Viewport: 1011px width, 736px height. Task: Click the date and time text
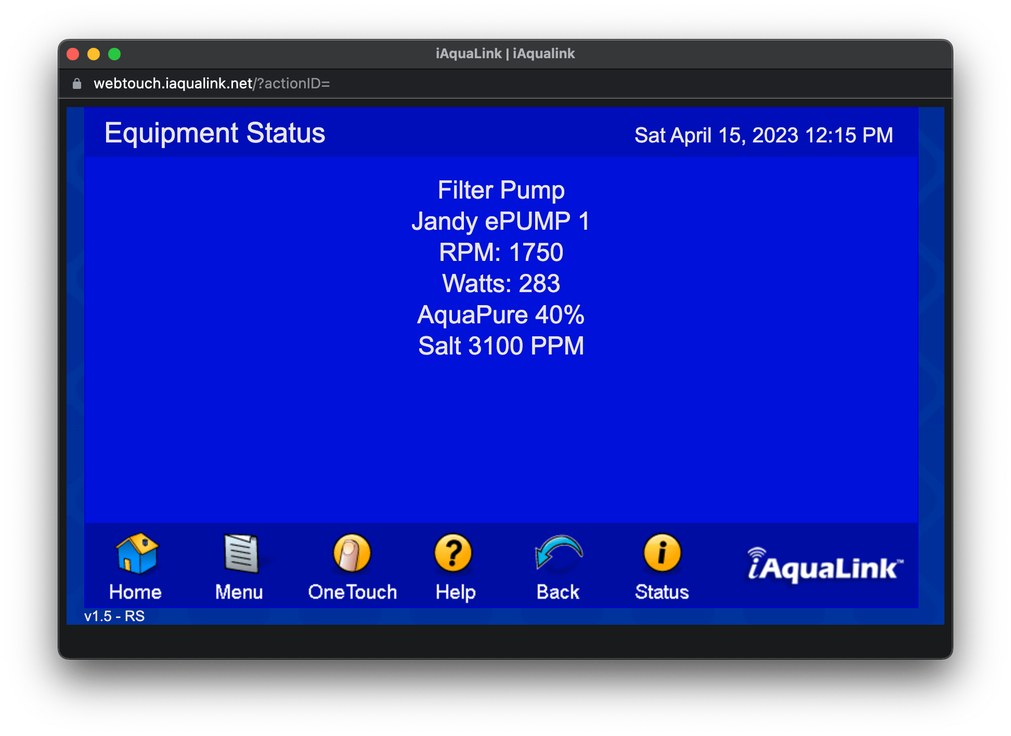(x=763, y=136)
